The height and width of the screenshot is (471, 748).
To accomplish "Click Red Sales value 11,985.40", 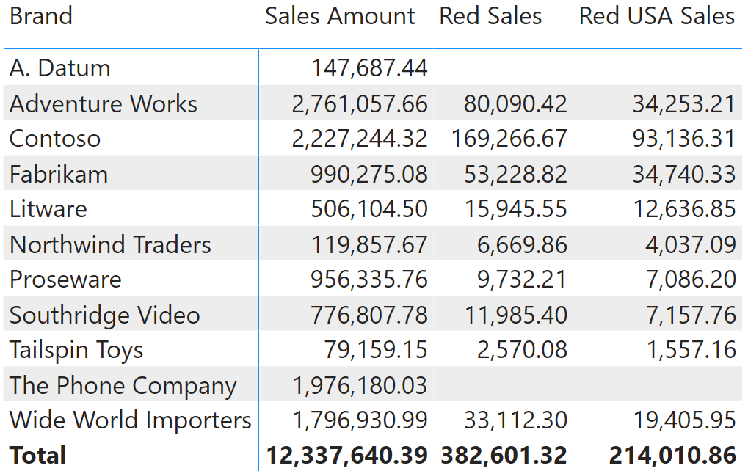I will coord(516,315).
